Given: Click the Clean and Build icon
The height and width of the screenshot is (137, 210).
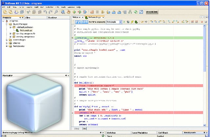Looking at the screenshot, I should pyautogui.click(x=69, y=12).
